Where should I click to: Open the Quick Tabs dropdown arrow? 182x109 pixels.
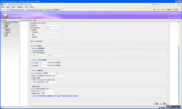coord(9,10)
